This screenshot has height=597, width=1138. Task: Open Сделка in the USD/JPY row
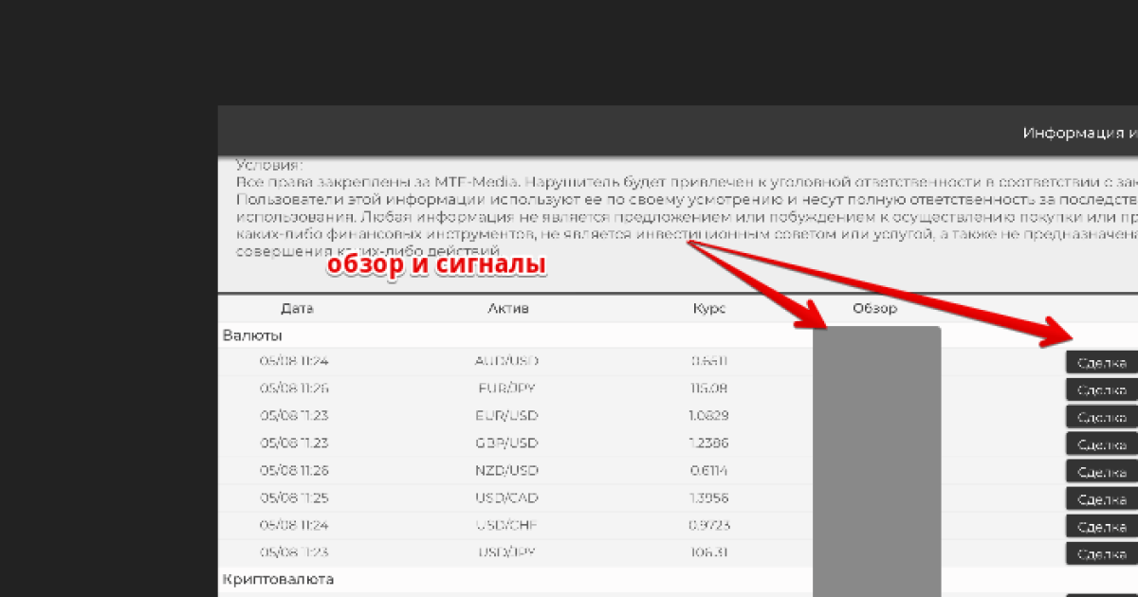(1102, 553)
